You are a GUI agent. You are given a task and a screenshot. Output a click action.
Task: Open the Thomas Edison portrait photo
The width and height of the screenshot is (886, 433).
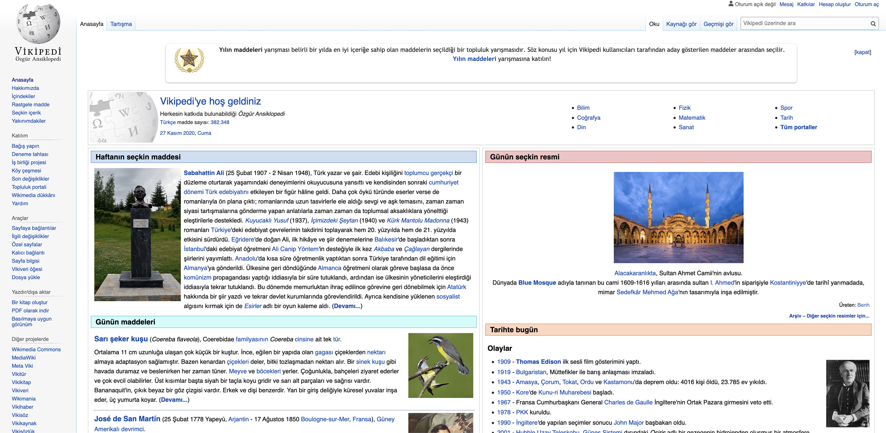point(848,394)
